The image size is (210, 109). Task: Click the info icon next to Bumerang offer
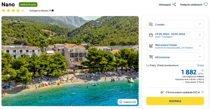[x=202, y=92]
